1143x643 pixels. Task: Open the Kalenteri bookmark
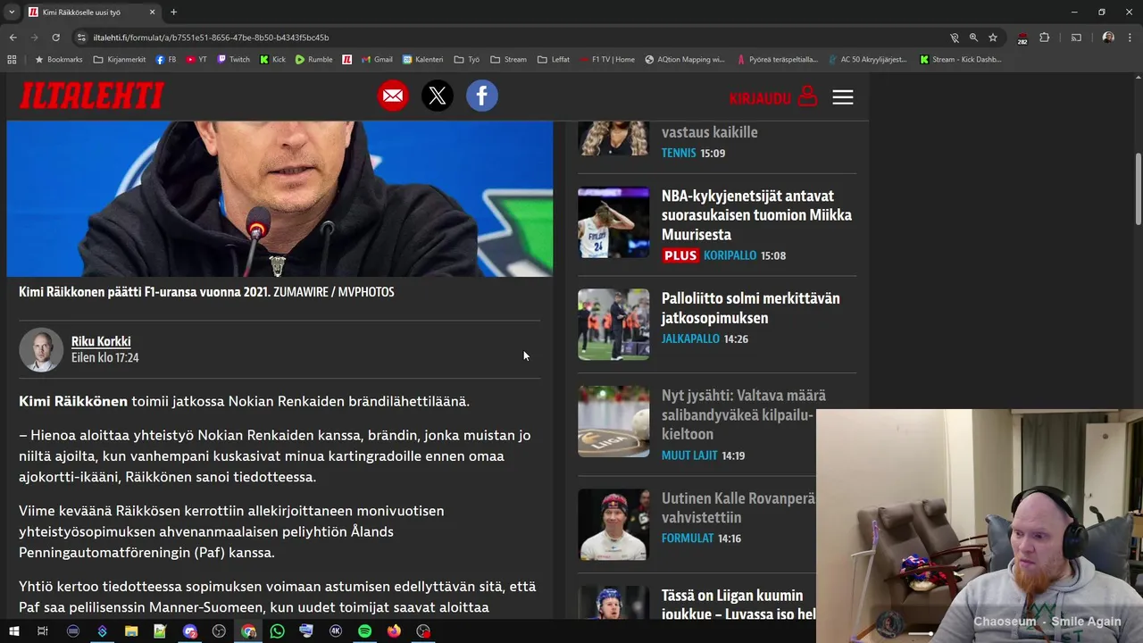(x=423, y=60)
